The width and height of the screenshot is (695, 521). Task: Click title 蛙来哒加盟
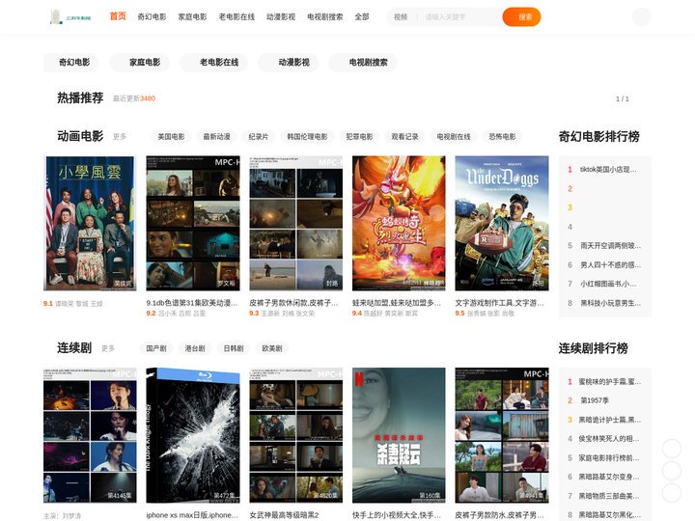click(x=397, y=303)
